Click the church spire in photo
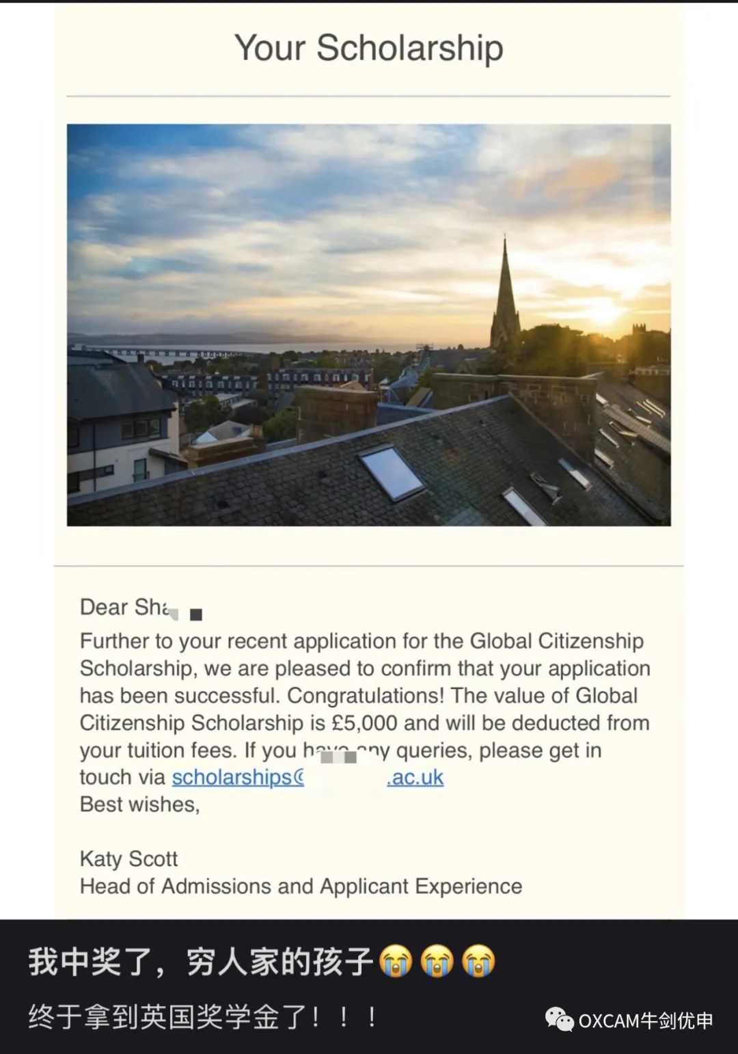Image resolution: width=738 pixels, height=1054 pixels. click(505, 294)
